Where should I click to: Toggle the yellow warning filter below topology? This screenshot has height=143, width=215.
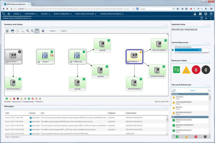10,99
